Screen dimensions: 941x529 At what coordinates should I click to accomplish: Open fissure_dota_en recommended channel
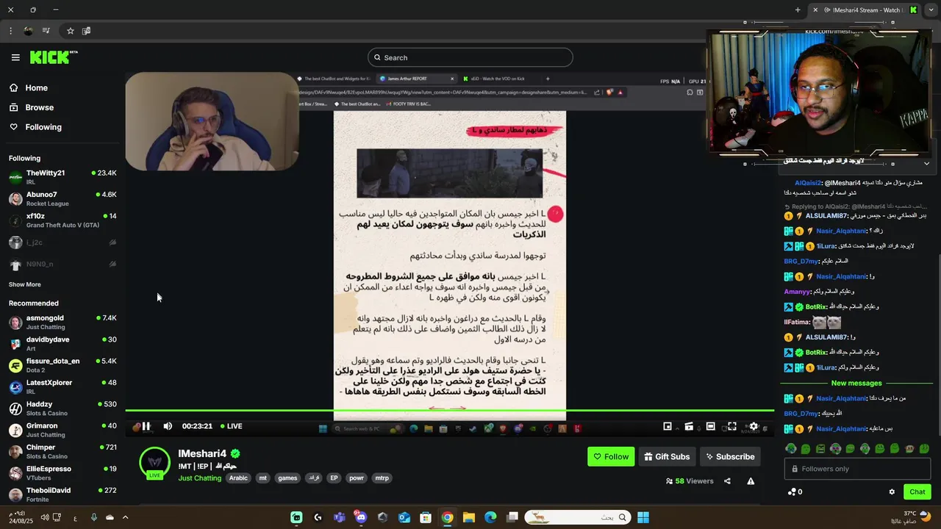[x=62, y=365]
